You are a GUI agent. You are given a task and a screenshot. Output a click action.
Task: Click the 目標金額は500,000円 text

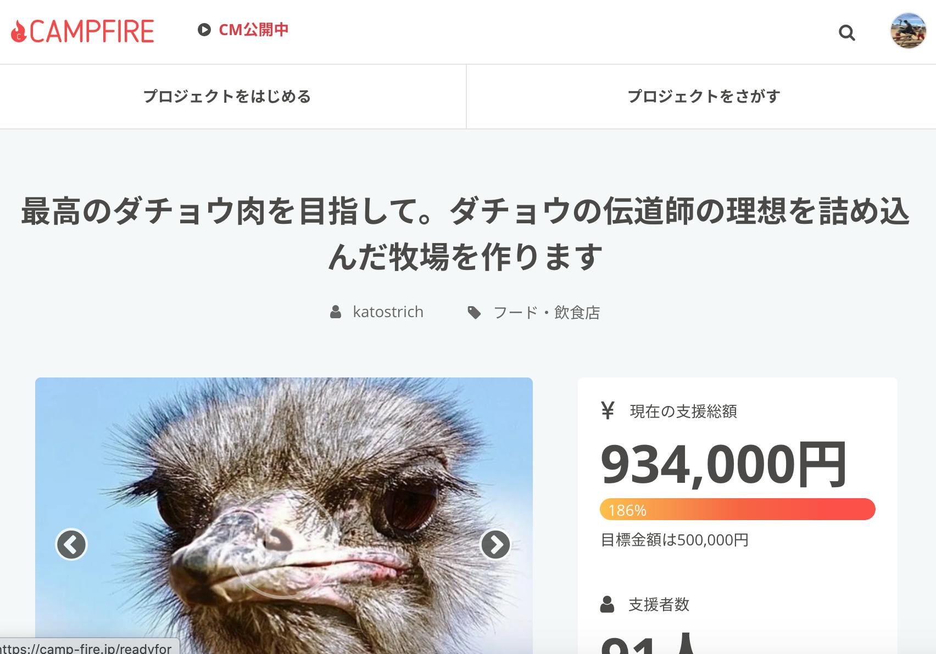[675, 540]
